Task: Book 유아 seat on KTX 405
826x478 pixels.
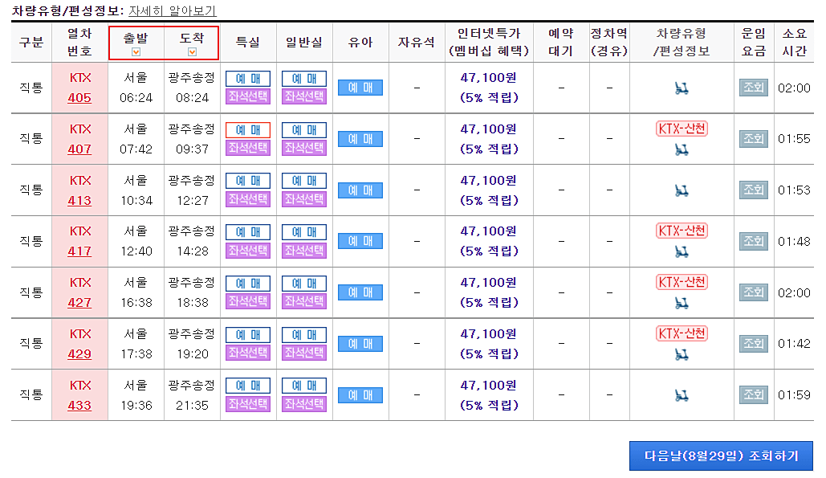Action: [360, 88]
